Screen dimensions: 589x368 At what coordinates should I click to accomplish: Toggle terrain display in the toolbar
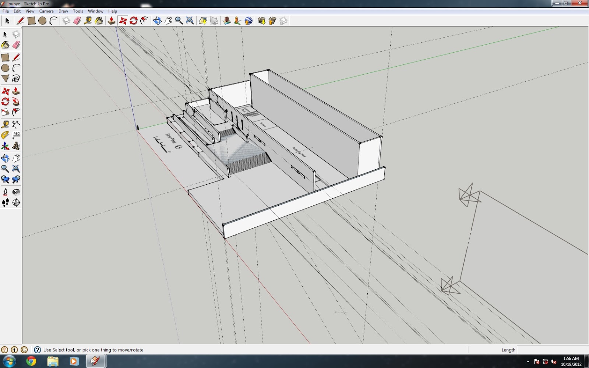tap(214, 21)
